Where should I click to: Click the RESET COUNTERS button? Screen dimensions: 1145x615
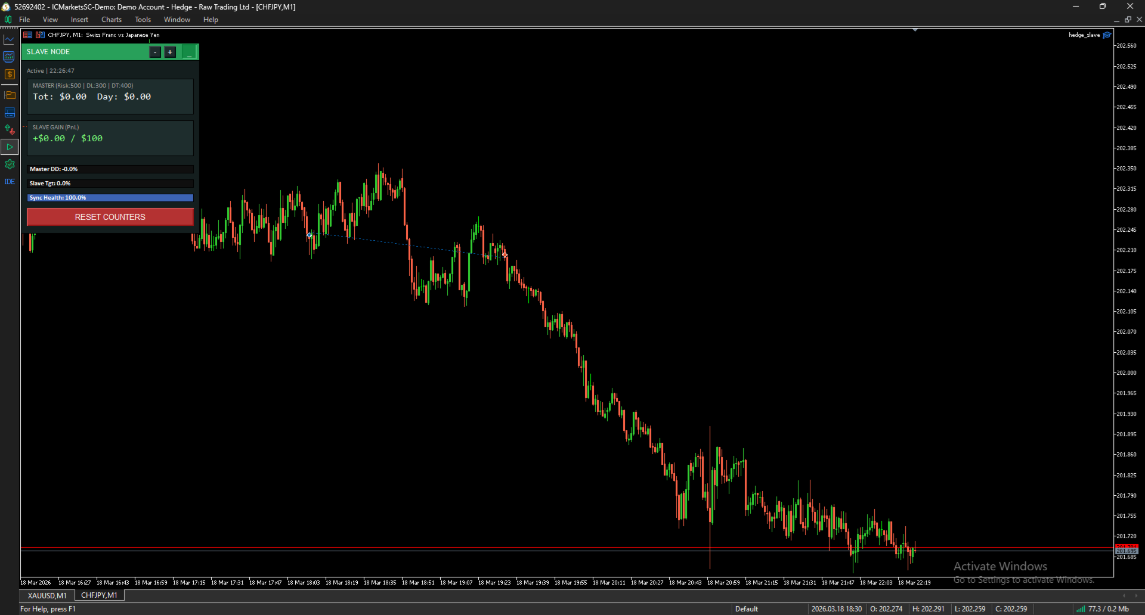coord(110,217)
